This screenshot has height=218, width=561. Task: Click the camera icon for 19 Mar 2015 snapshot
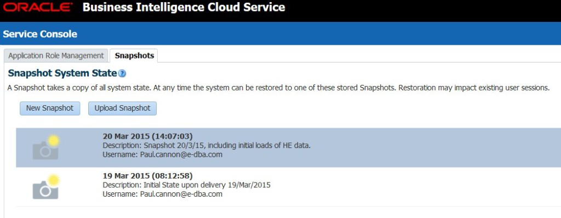(x=46, y=186)
